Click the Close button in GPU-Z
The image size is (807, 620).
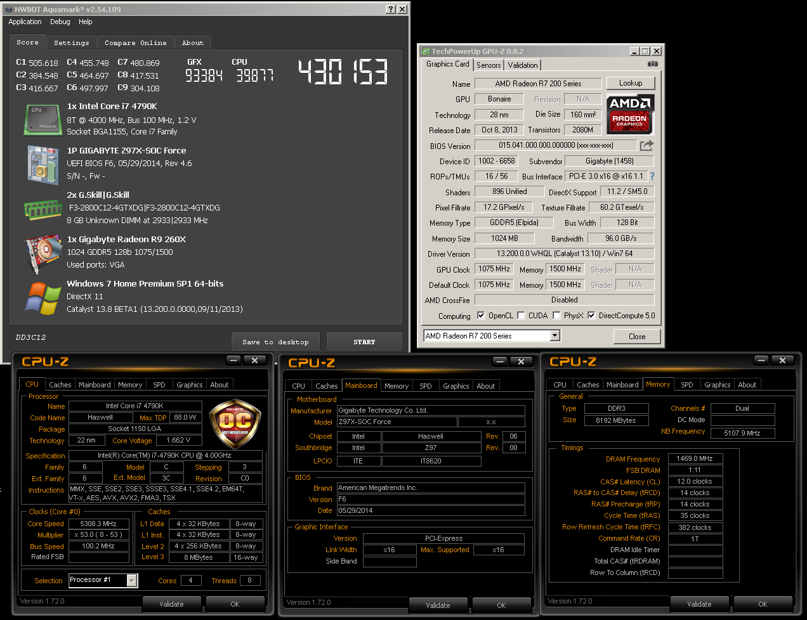[637, 336]
